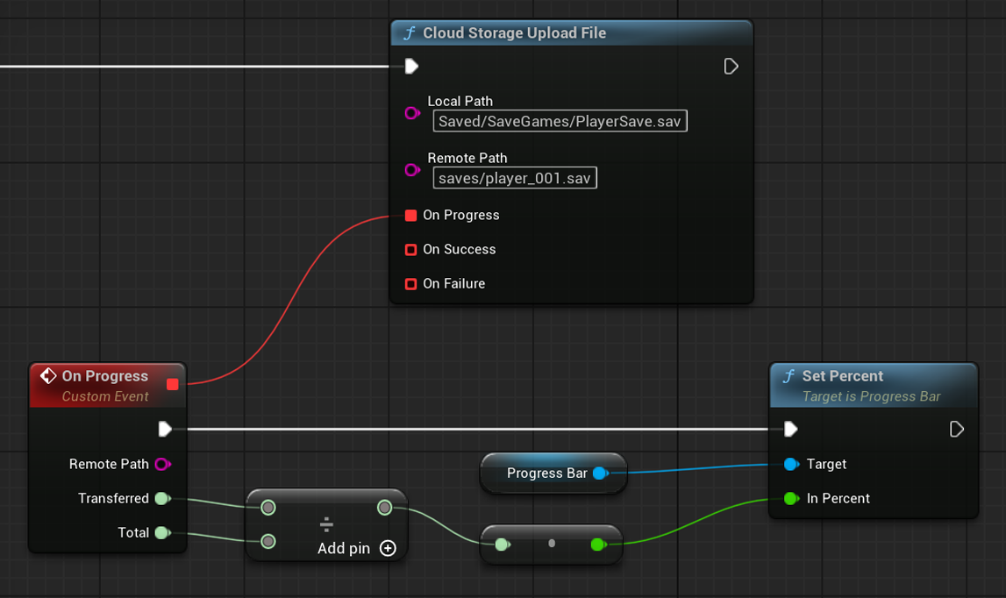Click Remote Path string pin on custom event
This screenshot has height=598, width=1006.
[162, 465]
